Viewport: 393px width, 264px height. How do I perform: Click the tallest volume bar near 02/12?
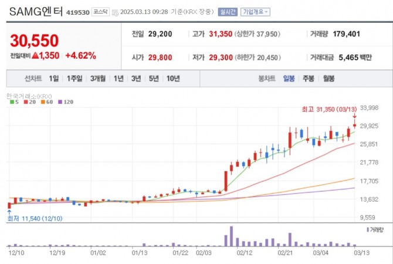coord(231,236)
